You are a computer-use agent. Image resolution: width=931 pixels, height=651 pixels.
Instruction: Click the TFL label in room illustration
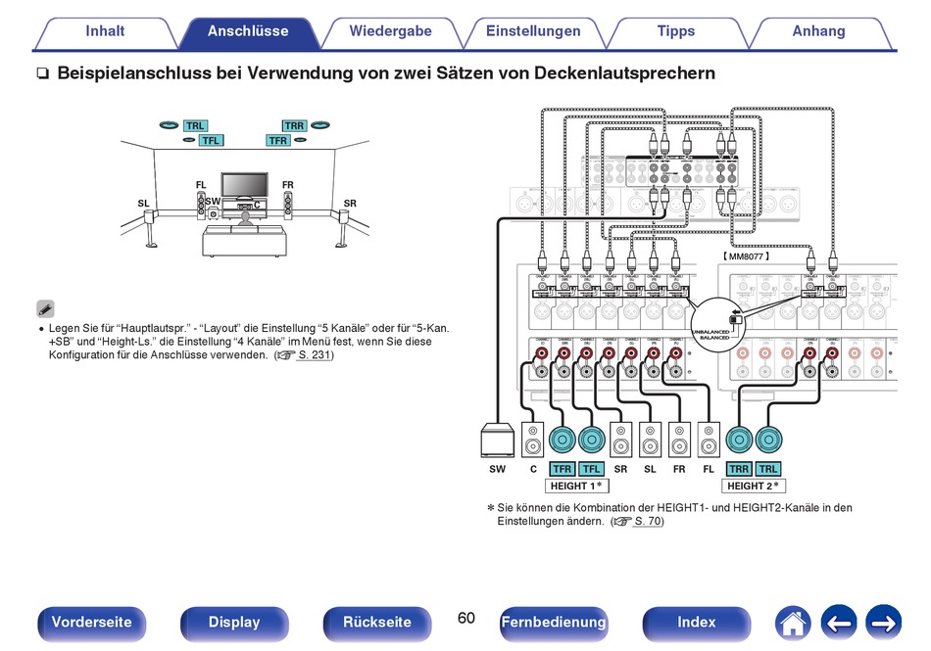pos(210,141)
